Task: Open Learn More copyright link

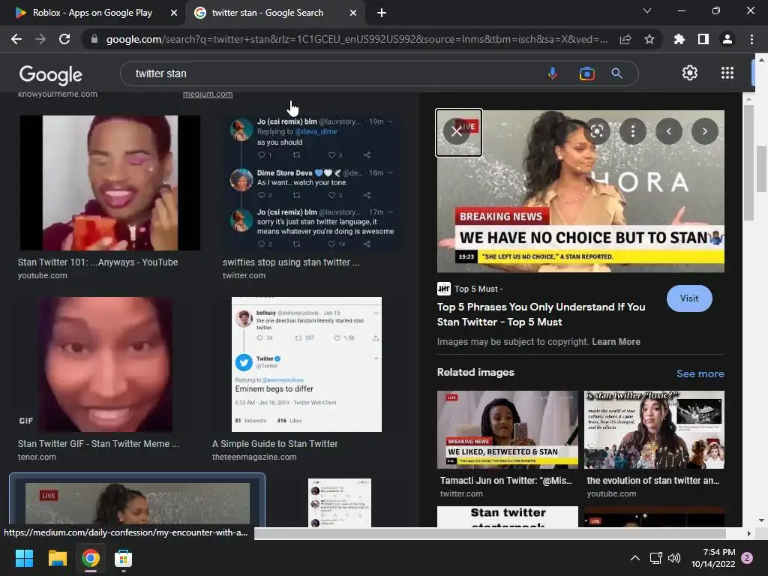Action: tap(616, 342)
